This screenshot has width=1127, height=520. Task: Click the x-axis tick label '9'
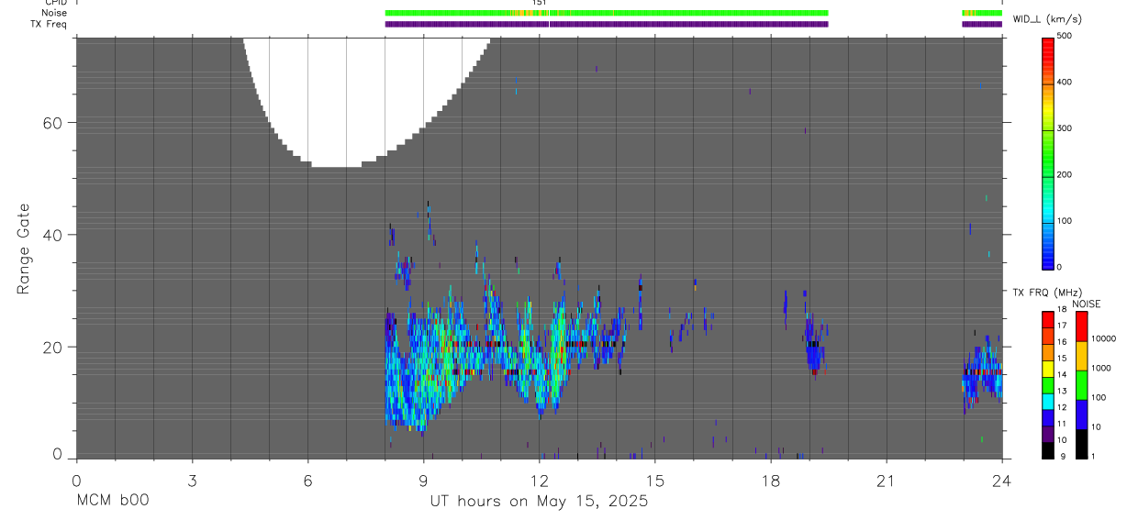pos(423,480)
